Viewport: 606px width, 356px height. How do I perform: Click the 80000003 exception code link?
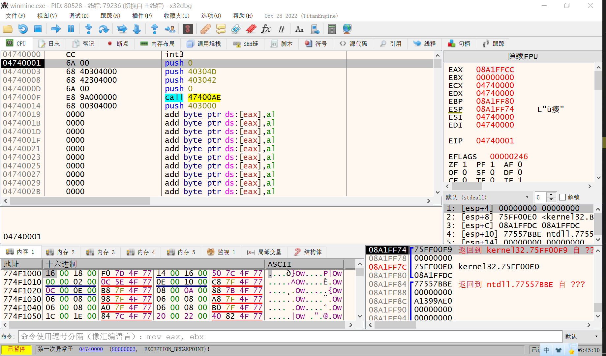(124, 349)
